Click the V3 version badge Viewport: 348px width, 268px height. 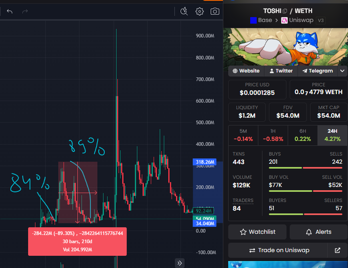pos(321,20)
